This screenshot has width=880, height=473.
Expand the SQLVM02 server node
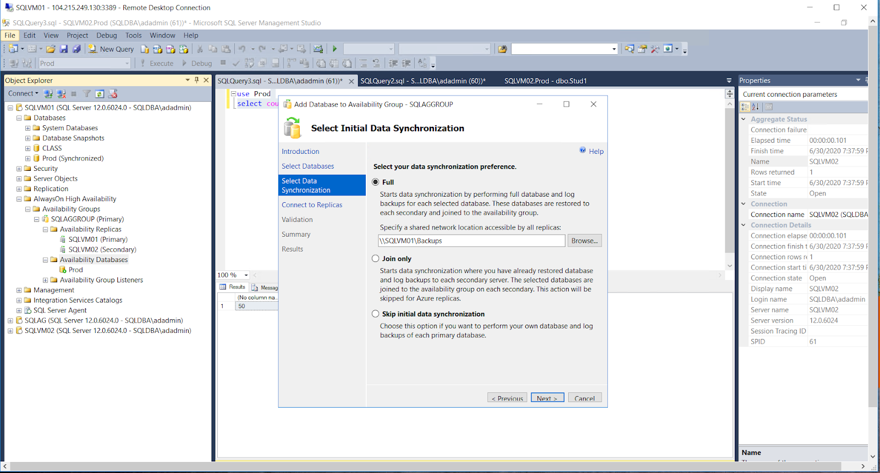[10, 331]
